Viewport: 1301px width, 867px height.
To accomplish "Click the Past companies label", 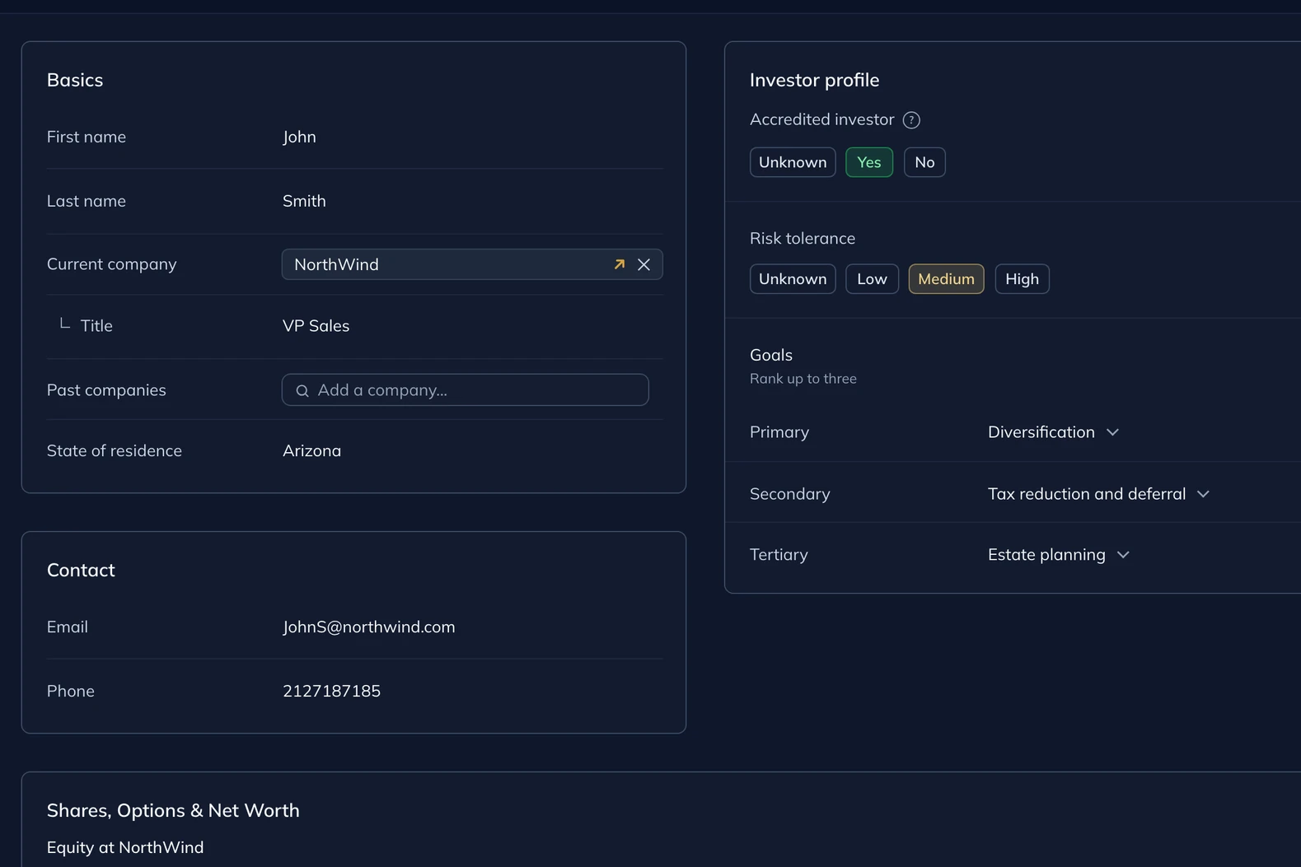I will click(106, 390).
